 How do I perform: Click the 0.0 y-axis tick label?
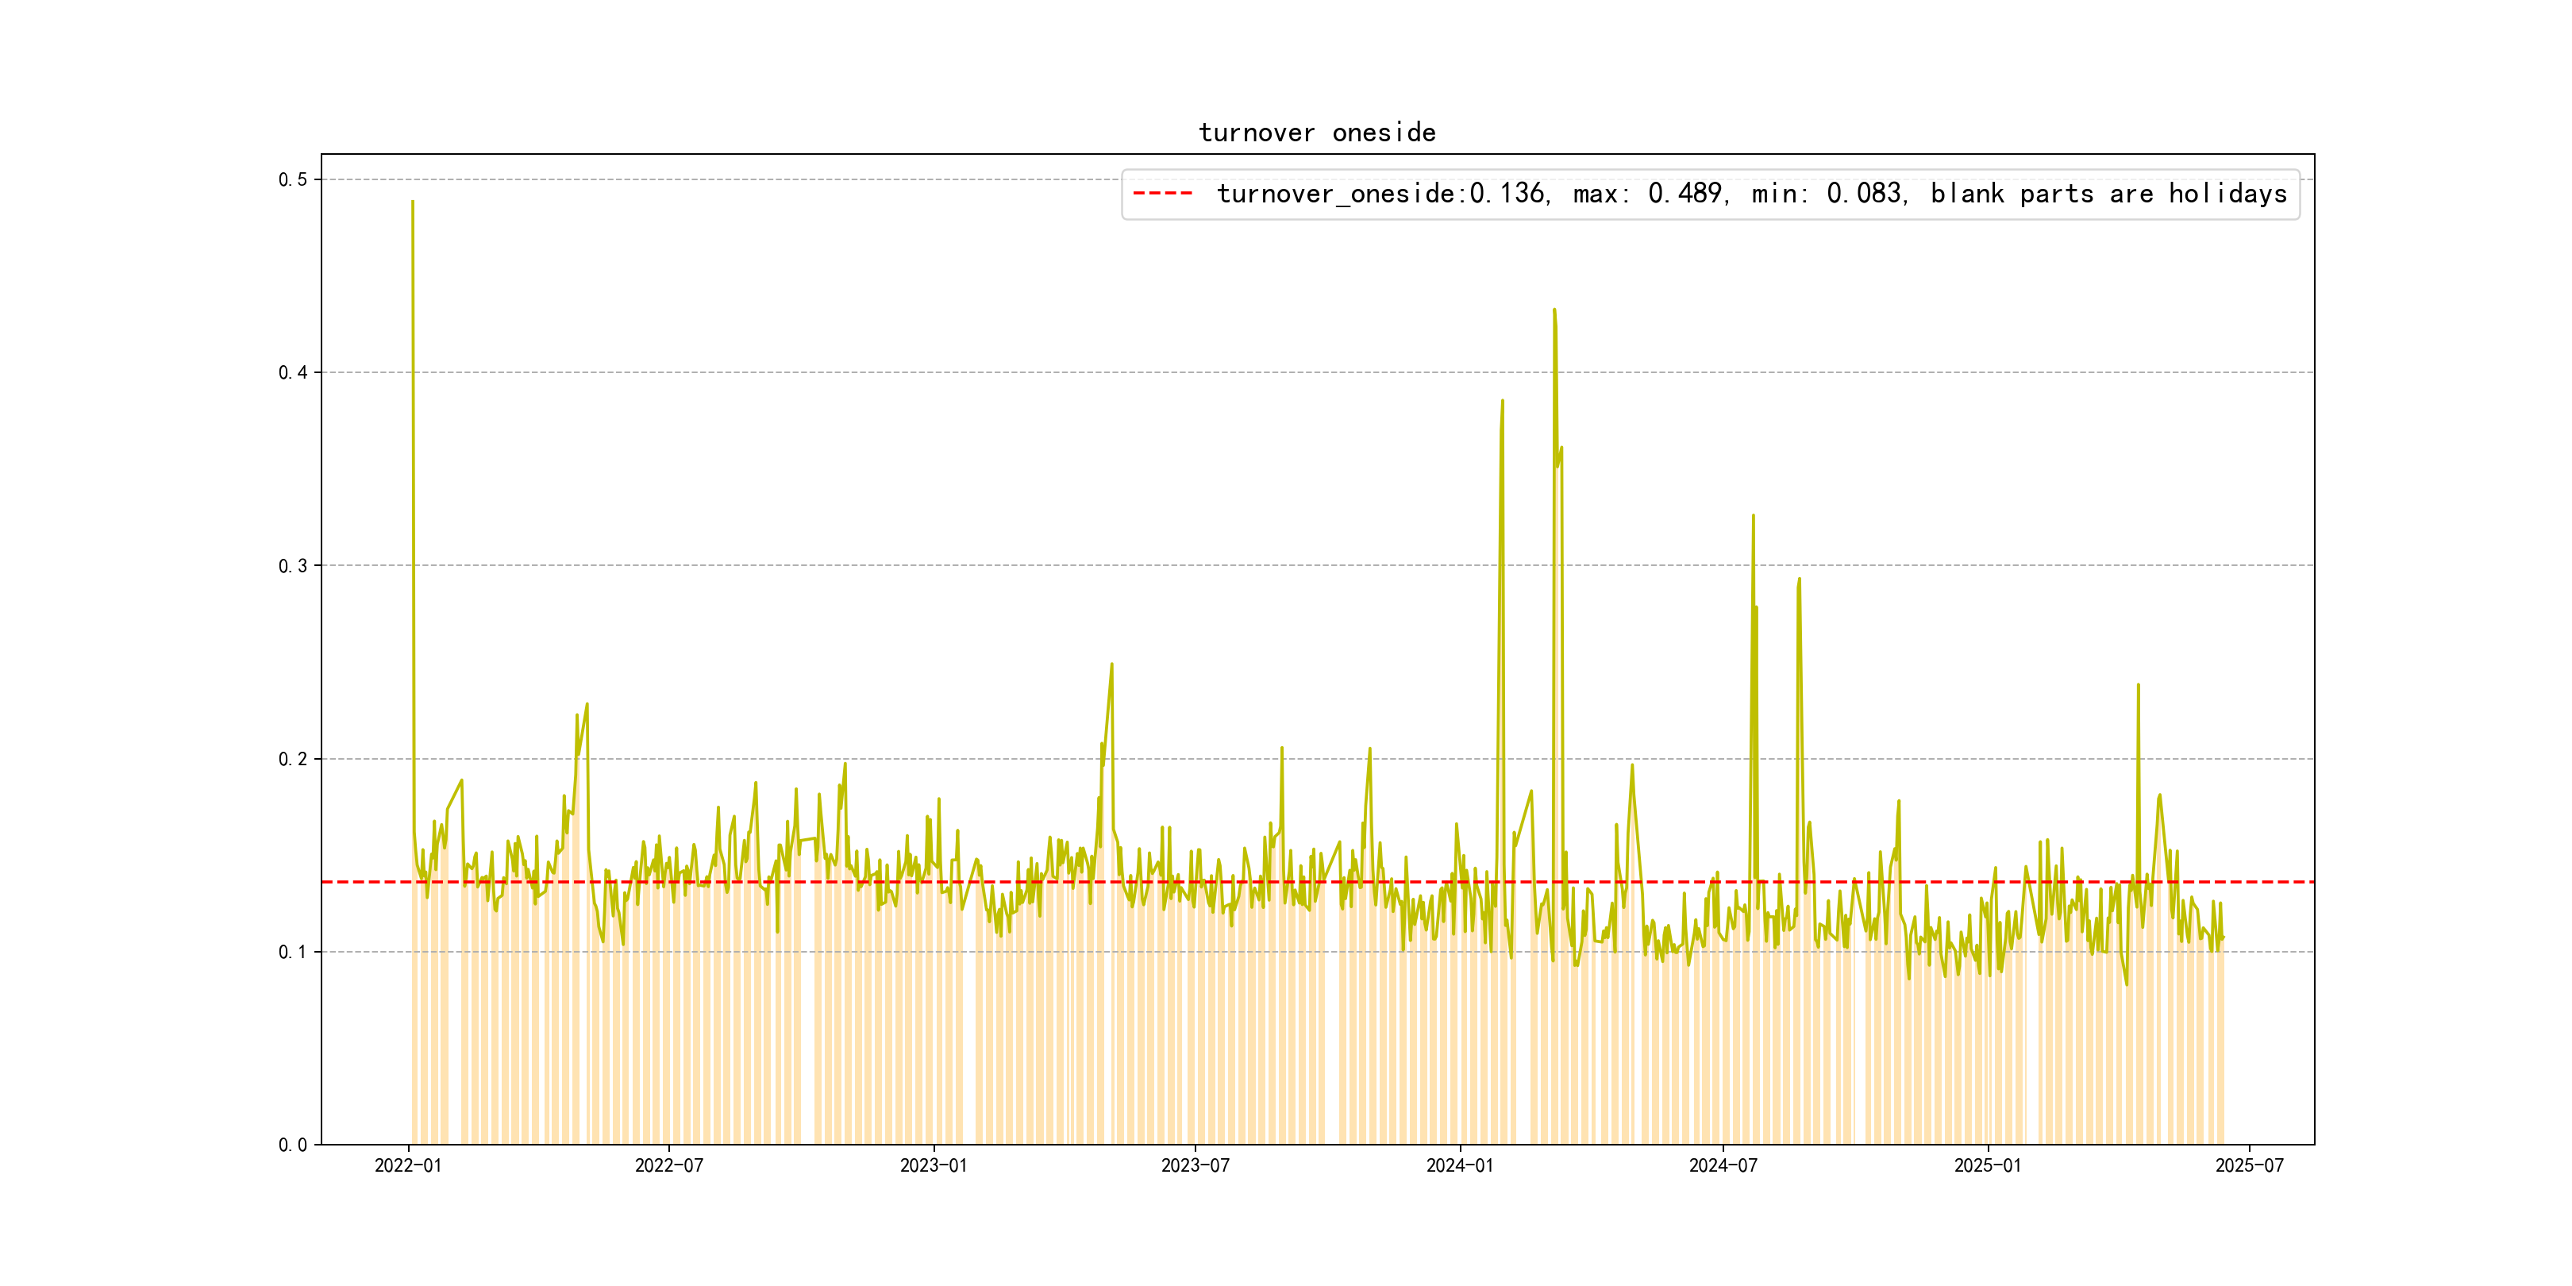pyautogui.click(x=293, y=1144)
